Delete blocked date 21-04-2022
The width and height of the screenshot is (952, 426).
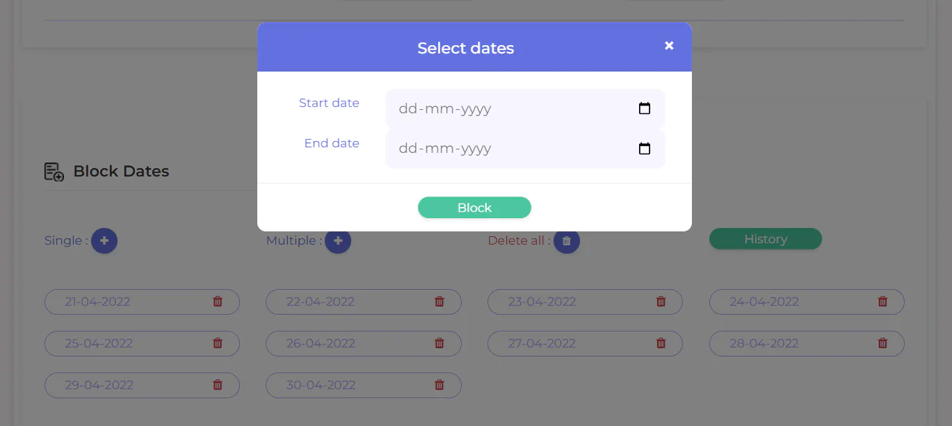(x=218, y=302)
